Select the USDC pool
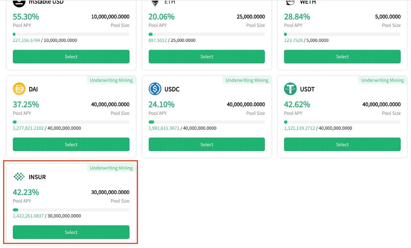This screenshot has height=248, width=411. [x=207, y=144]
